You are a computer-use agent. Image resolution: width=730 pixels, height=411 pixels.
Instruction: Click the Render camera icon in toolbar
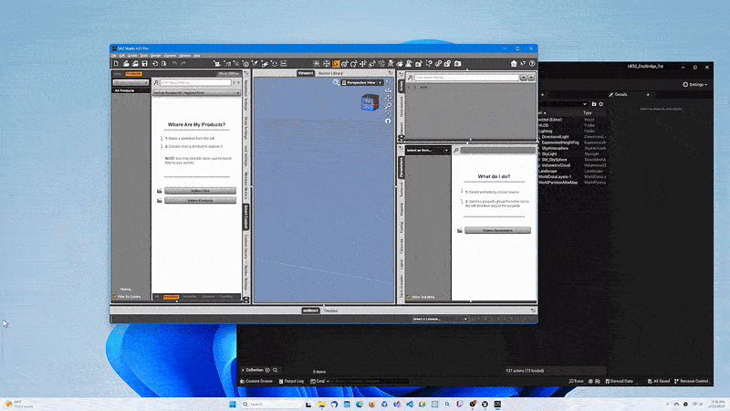pos(458,63)
